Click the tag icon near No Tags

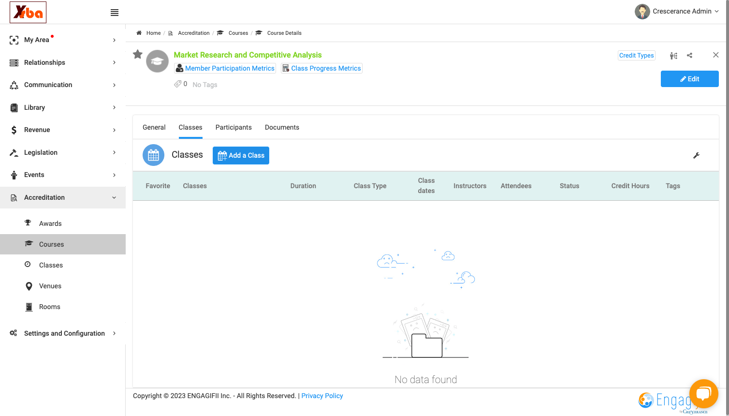[x=178, y=84]
